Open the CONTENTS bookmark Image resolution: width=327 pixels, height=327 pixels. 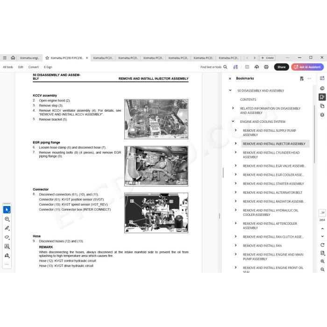[248, 100]
